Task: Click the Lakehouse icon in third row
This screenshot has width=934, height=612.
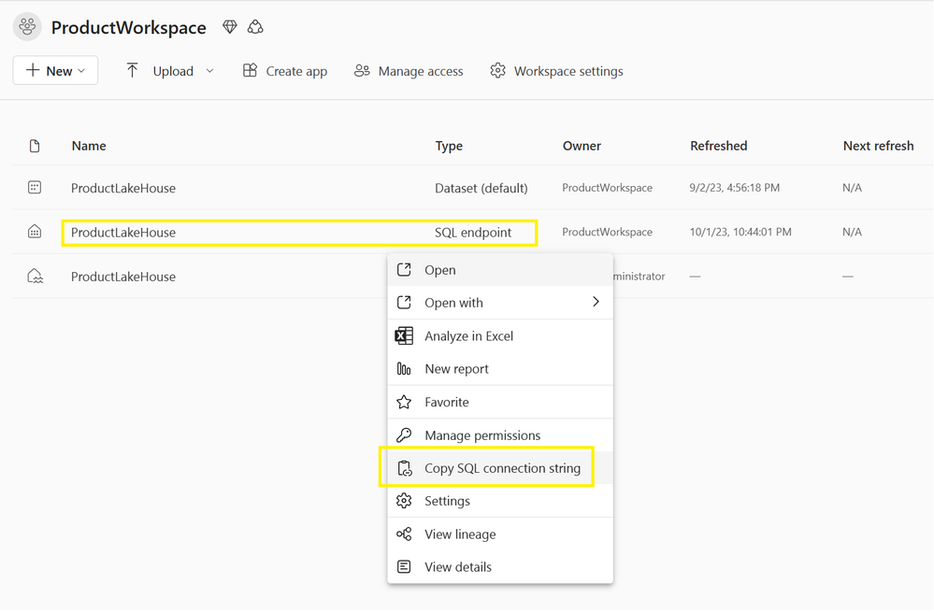Action: coord(35,277)
